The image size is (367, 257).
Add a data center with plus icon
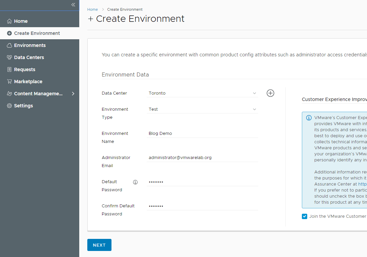270,93
